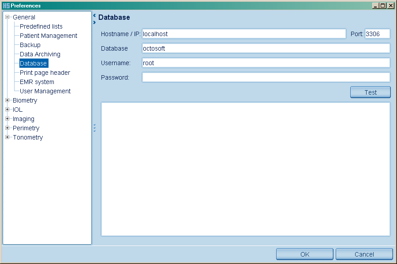Focus the Password input field
The height and width of the screenshot is (264, 397).
[x=266, y=77]
